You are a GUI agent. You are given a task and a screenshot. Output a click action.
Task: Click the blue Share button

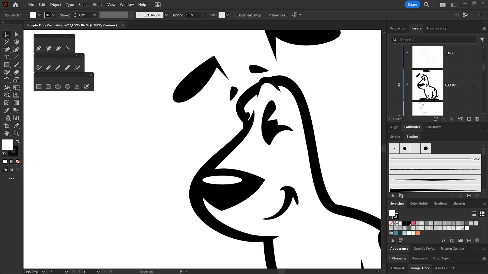(412, 5)
